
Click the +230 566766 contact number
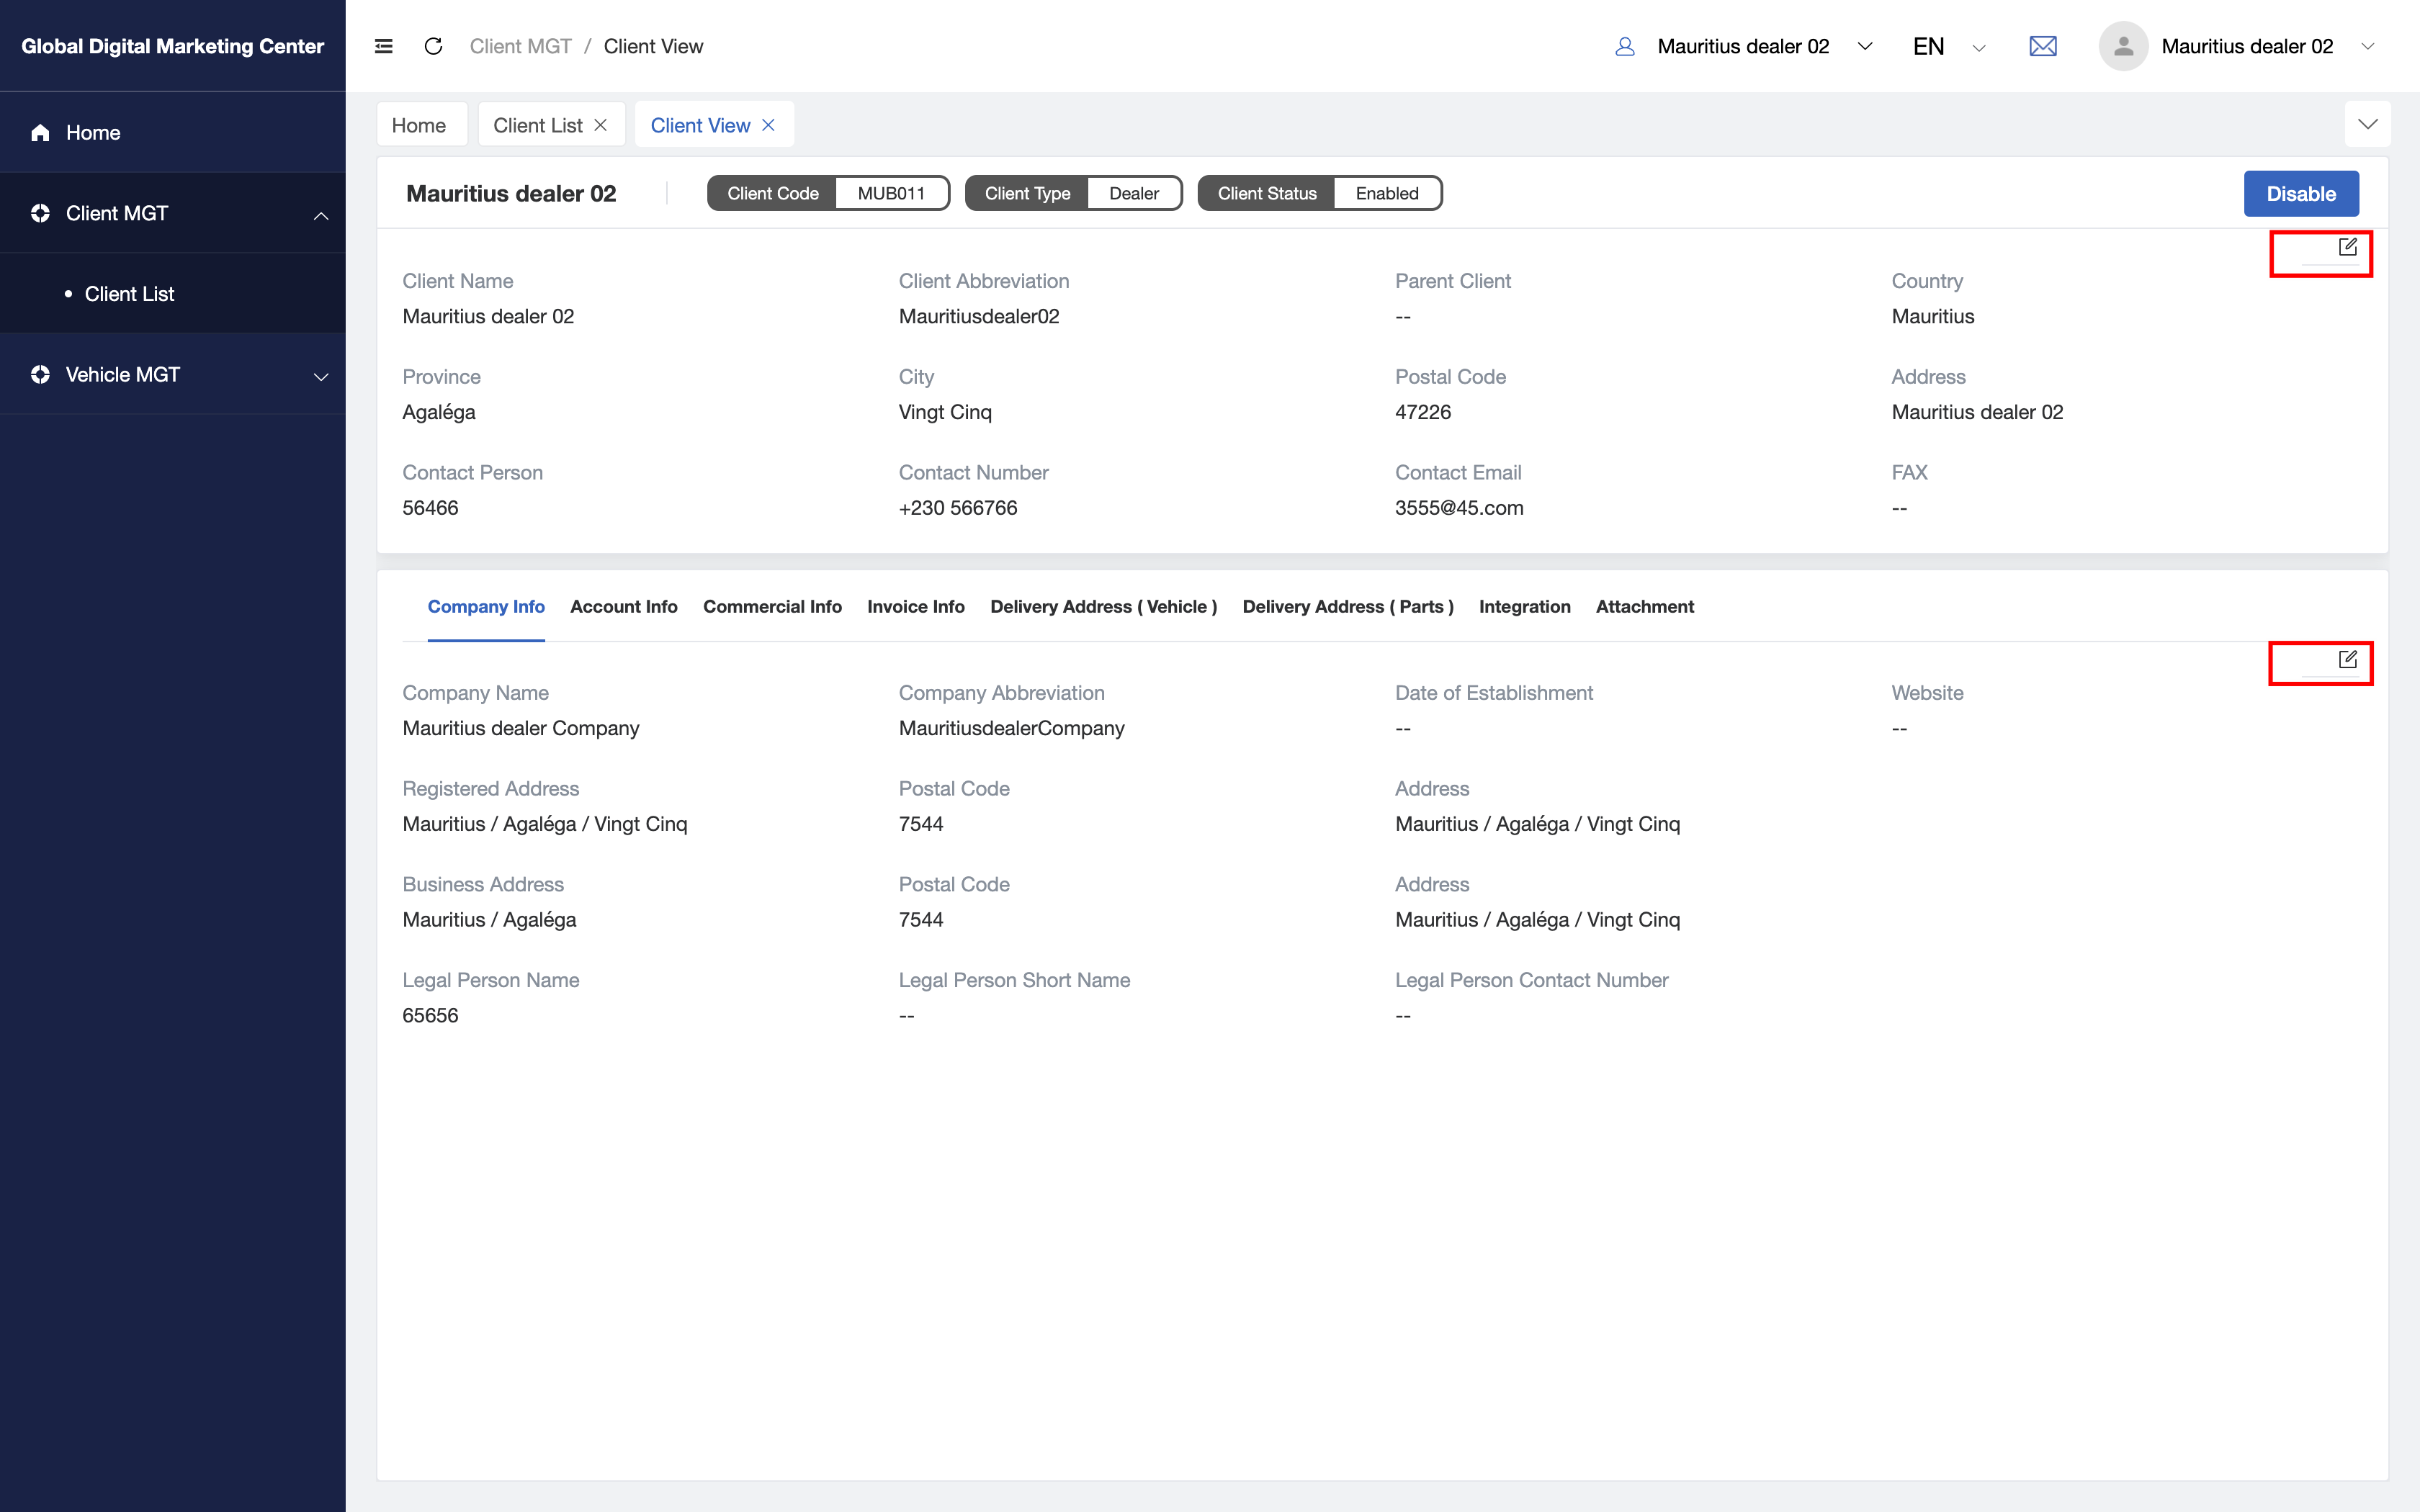958,508
